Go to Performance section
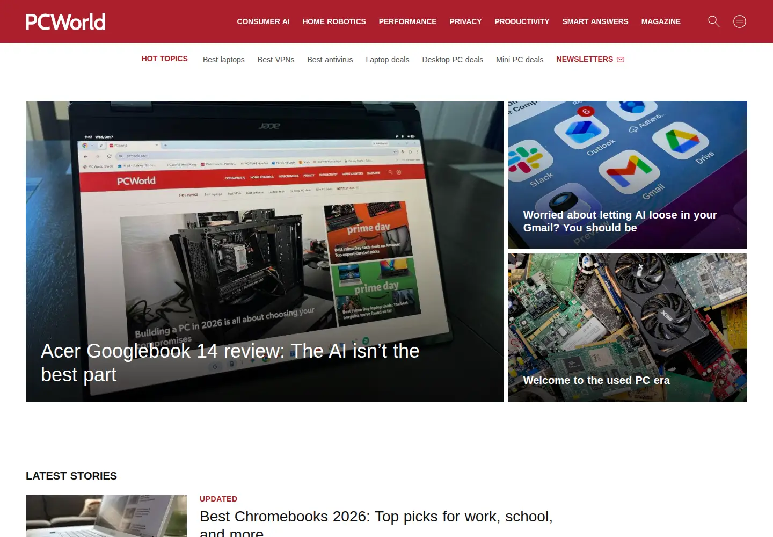The width and height of the screenshot is (773, 537). (407, 21)
